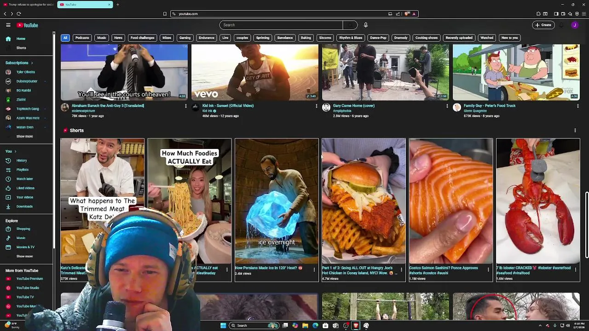Click the page vertical scrollbar thumb
The height and width of the screenshot is (331, 589).
[x=586, y=225]
